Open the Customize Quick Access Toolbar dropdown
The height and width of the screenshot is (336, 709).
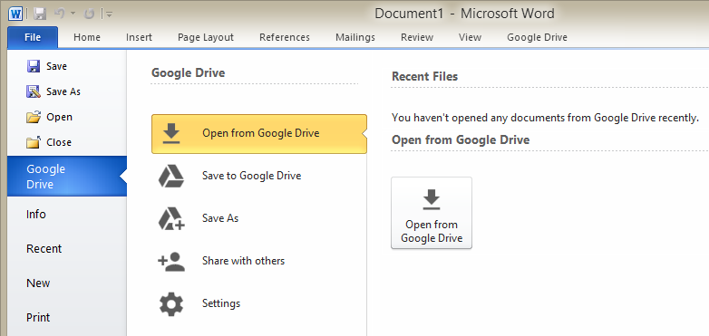(108, 14)
